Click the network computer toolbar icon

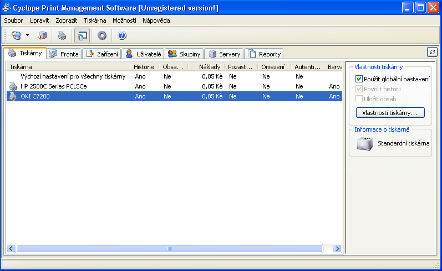tap(16, 35)
